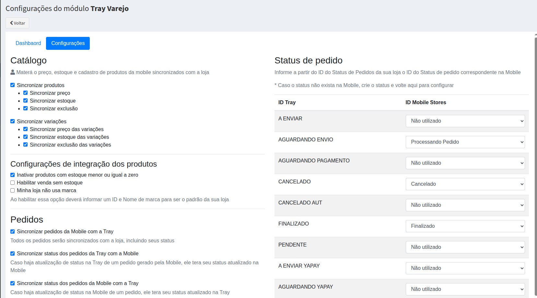Go back with the Voltar button

(x=18, y=23)
